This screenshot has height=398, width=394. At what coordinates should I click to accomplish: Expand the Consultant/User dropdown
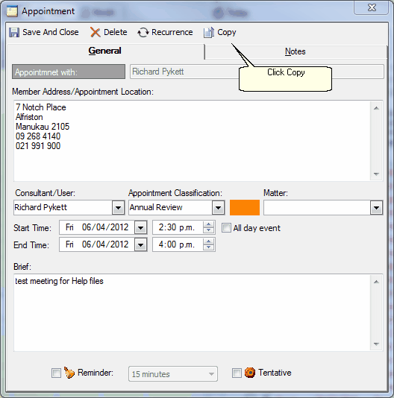click(x=118, y=208)
